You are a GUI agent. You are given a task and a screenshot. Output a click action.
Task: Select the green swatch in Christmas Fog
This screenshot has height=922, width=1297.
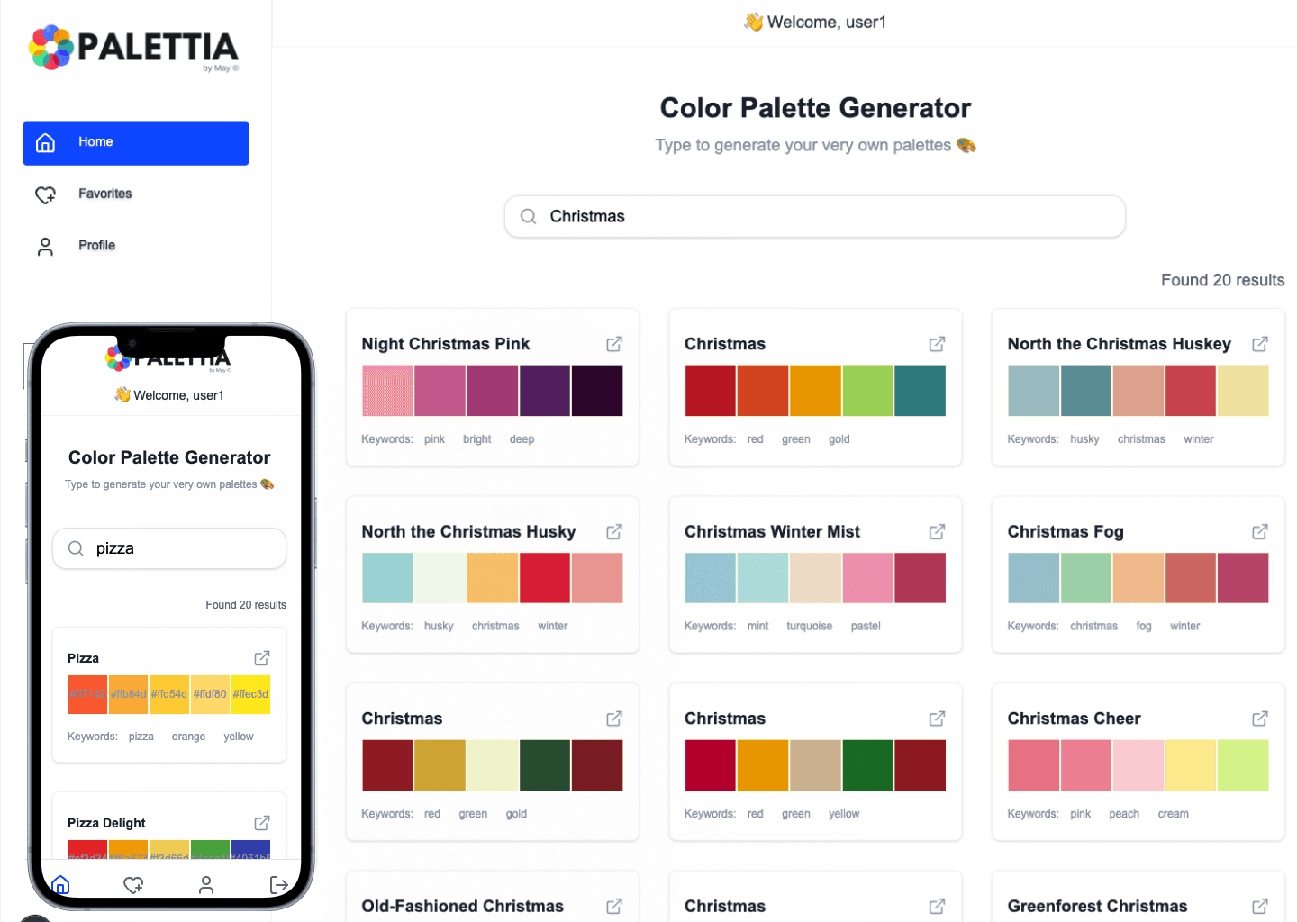tap(1085, 577)
